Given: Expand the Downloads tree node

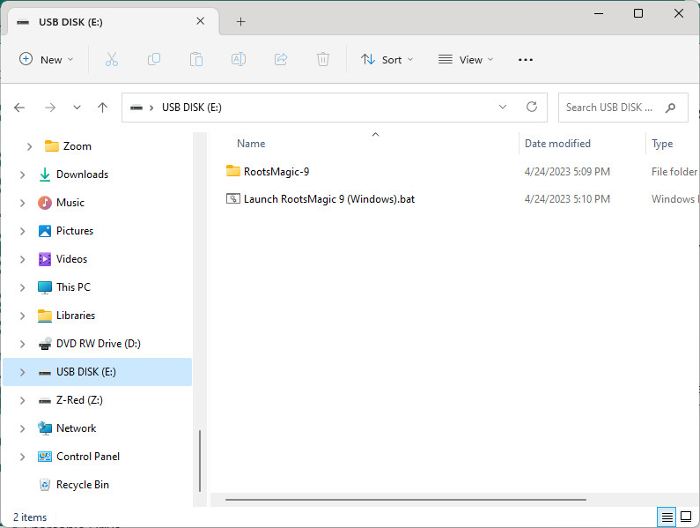Looking at the screenshot, I should click(x=23, y=175).
